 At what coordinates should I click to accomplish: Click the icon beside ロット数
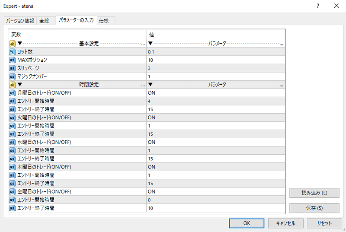pyautogui.click(x=12, y=52)
